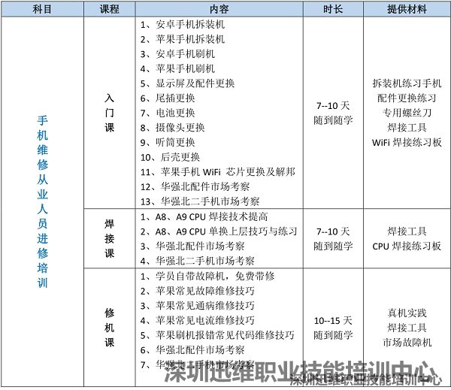This screenshot has width=451, height=390.
Task: Click line 2、苹果常见故障维修技巧
Action: coord(197,291)
